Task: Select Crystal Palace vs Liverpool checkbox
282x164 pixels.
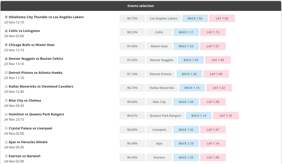Action: coord(6,128)
